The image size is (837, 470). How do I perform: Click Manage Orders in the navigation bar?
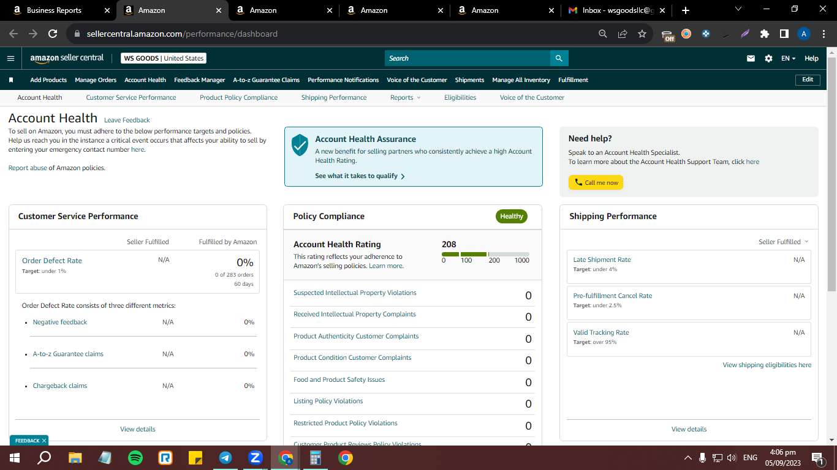pyautogui.click(x=96, y=80)
